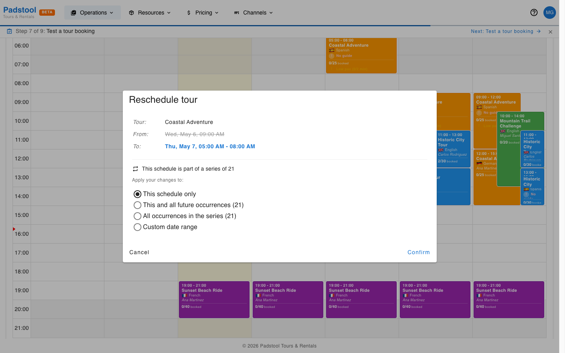Image resolution: width=565 pixels, height=353 pixels.
Task: Click the BETA badge
Action: coord(47,12)
